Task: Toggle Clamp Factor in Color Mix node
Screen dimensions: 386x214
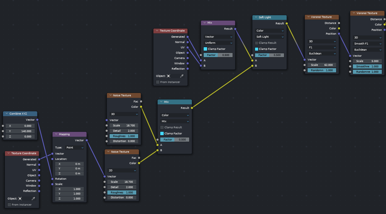Action: (162, 134)
